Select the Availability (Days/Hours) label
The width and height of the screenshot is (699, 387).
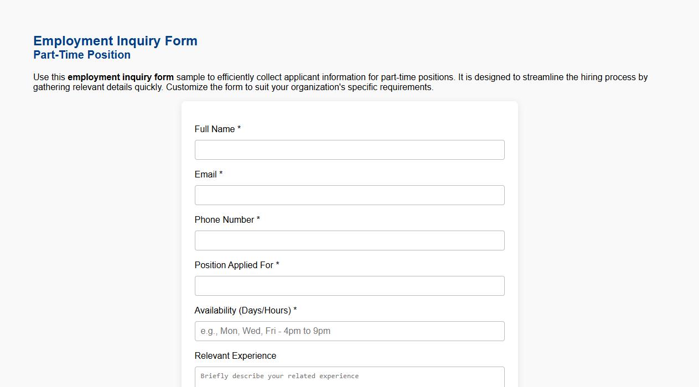tap(241, 310)
